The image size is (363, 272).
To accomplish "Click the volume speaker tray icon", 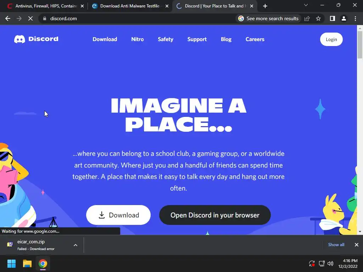I will click(330, 263).
